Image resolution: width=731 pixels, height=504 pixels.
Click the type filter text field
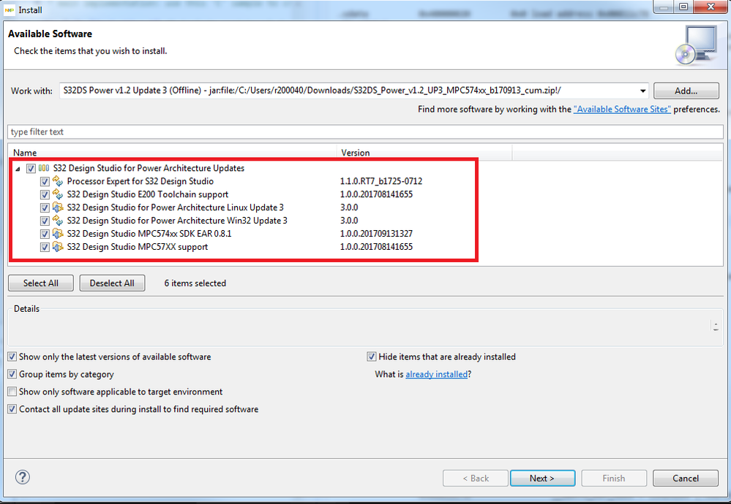click(x=365, y=131)
